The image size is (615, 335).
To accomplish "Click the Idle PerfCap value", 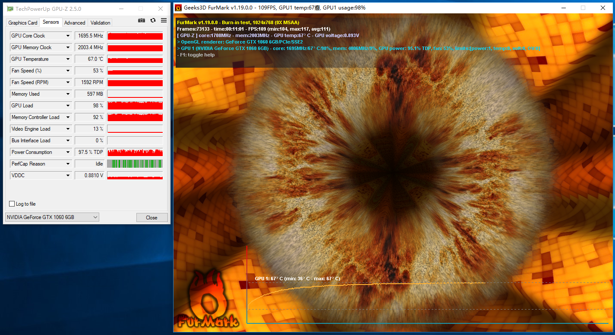I will click(x=90, y=164).
